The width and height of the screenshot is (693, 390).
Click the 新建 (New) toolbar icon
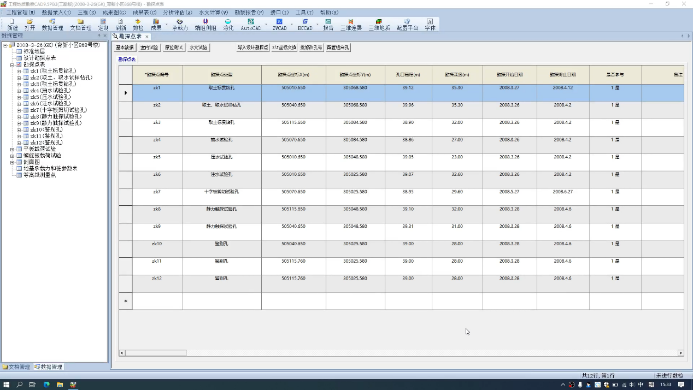pyautogui.click(x=13, y=25)
